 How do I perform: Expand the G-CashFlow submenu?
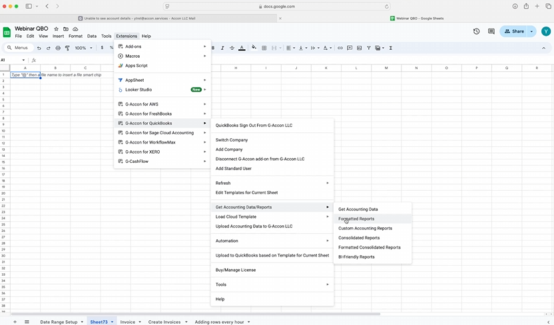pyautogui.click(x=162, y=162)
